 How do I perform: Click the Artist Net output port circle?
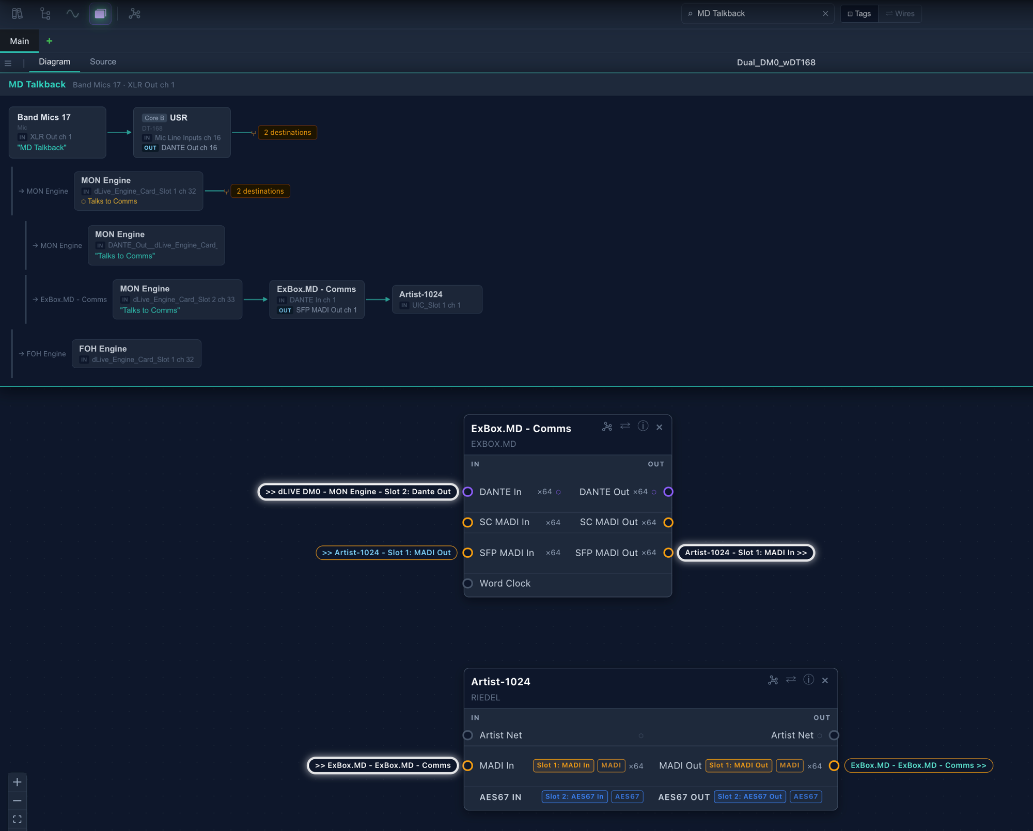coord(834,735)
